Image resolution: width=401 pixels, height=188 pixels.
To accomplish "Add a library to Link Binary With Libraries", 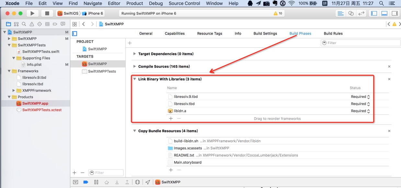I will click(x=171, y=119).
